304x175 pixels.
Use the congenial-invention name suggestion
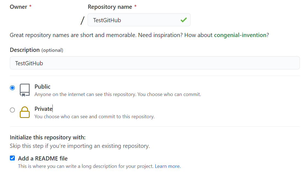pos(240,35)
